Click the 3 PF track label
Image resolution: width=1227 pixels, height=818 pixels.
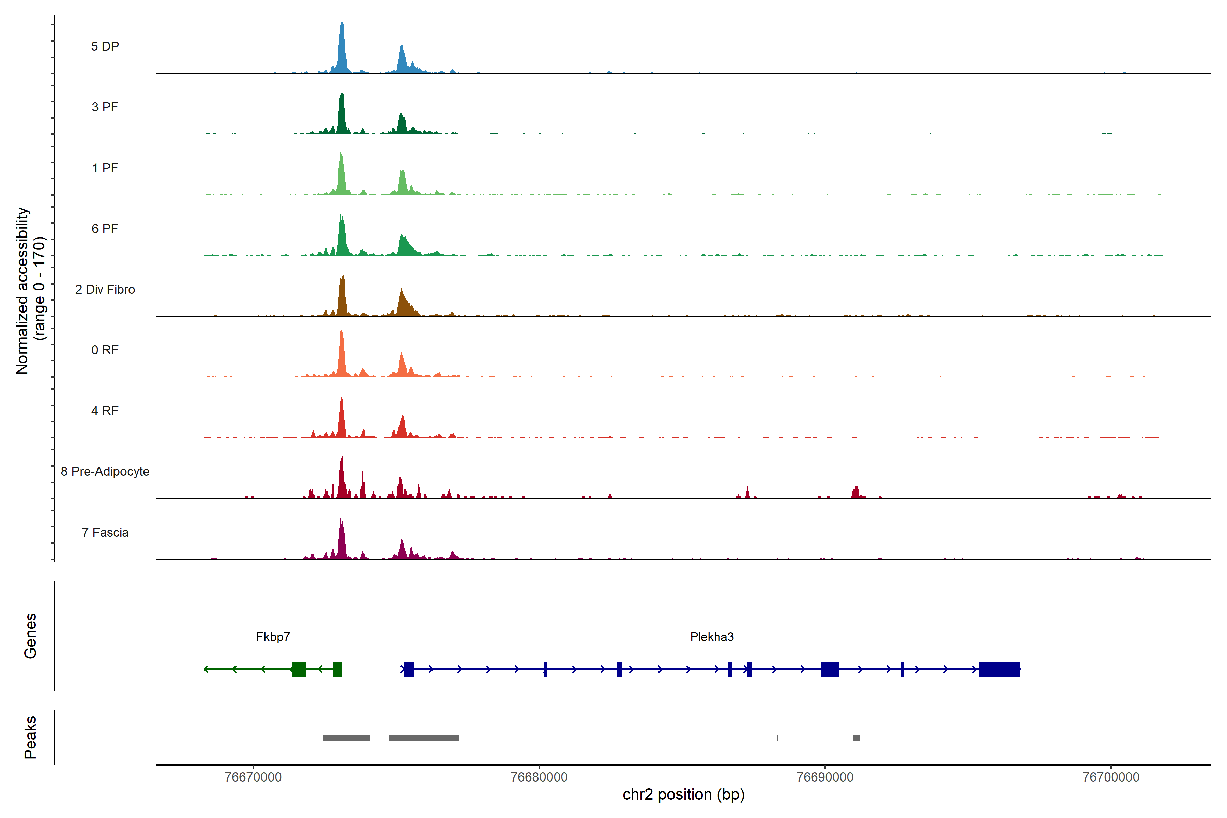click(x=105, y=107)
